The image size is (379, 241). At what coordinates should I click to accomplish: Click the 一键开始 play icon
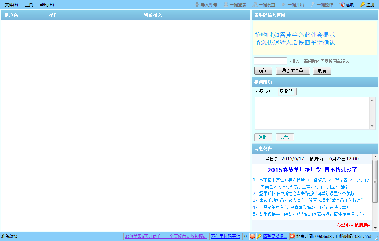pos(283,4)
